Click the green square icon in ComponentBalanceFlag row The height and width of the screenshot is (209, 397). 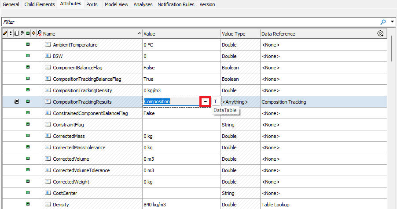(x=28, y=67)
